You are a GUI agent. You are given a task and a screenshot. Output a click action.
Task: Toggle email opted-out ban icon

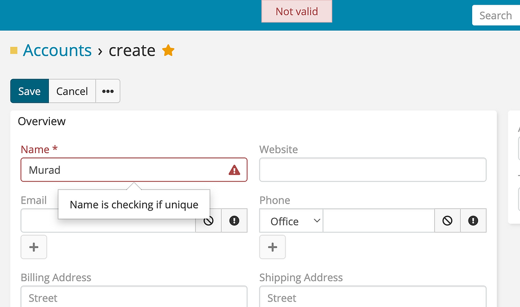click(x=209, y=221)
